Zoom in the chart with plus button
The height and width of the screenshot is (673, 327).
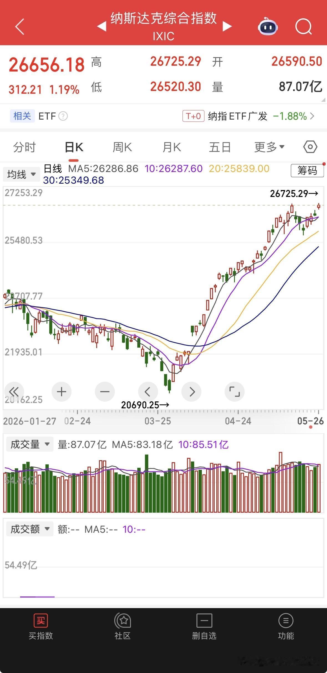(x=62, y=392)
